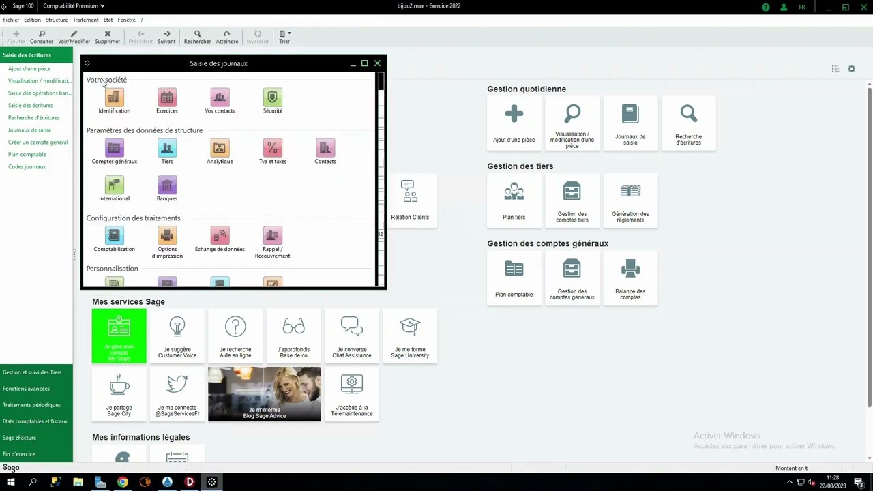Open J'accède à la Télémaintenance service

(x=352, y=394)
